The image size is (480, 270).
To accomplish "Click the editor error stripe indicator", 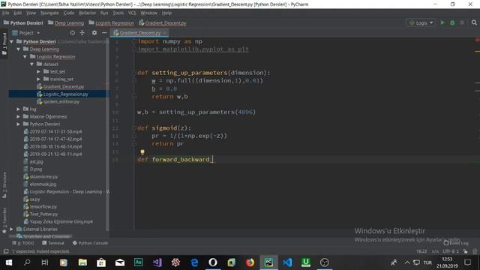I will [477, 40].
